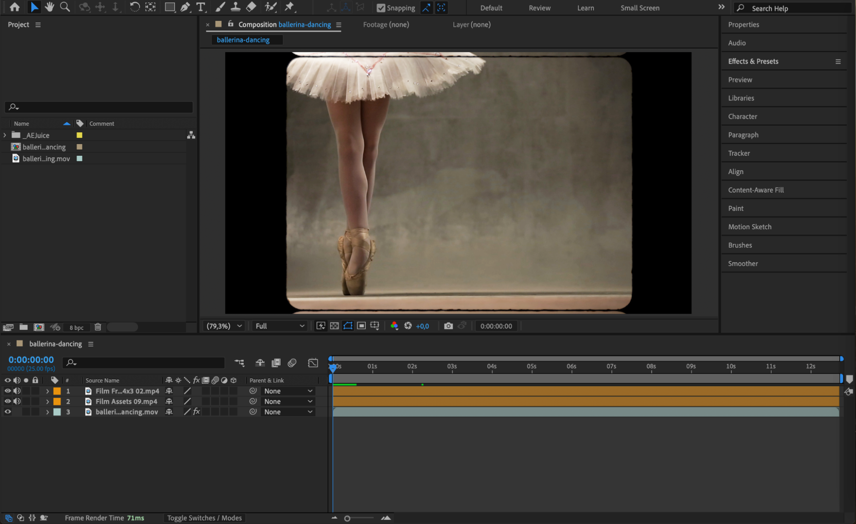Image resolution: width=856 pixels, height=524 pixels.
Task: Expand the _AEJuice folder
Action: pyautogui.click(x=5, y=135)
